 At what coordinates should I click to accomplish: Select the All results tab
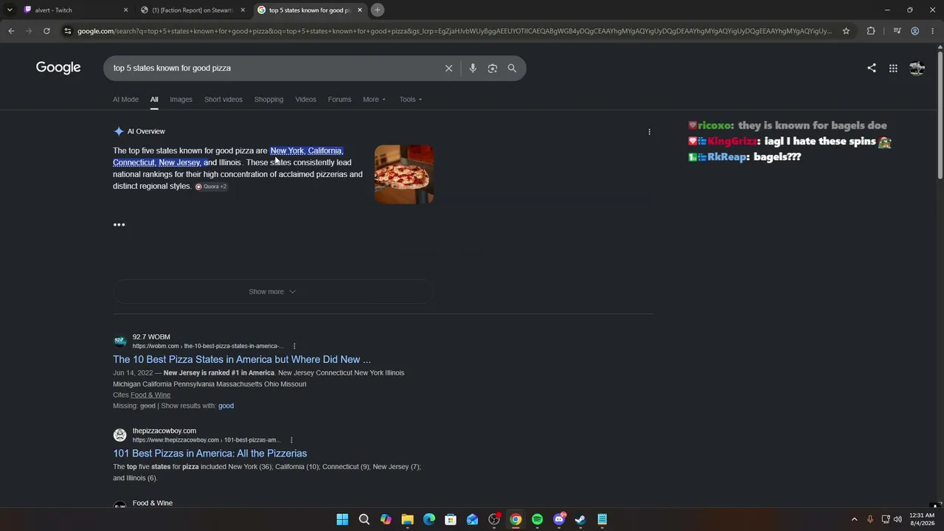[x=154, y=100]
